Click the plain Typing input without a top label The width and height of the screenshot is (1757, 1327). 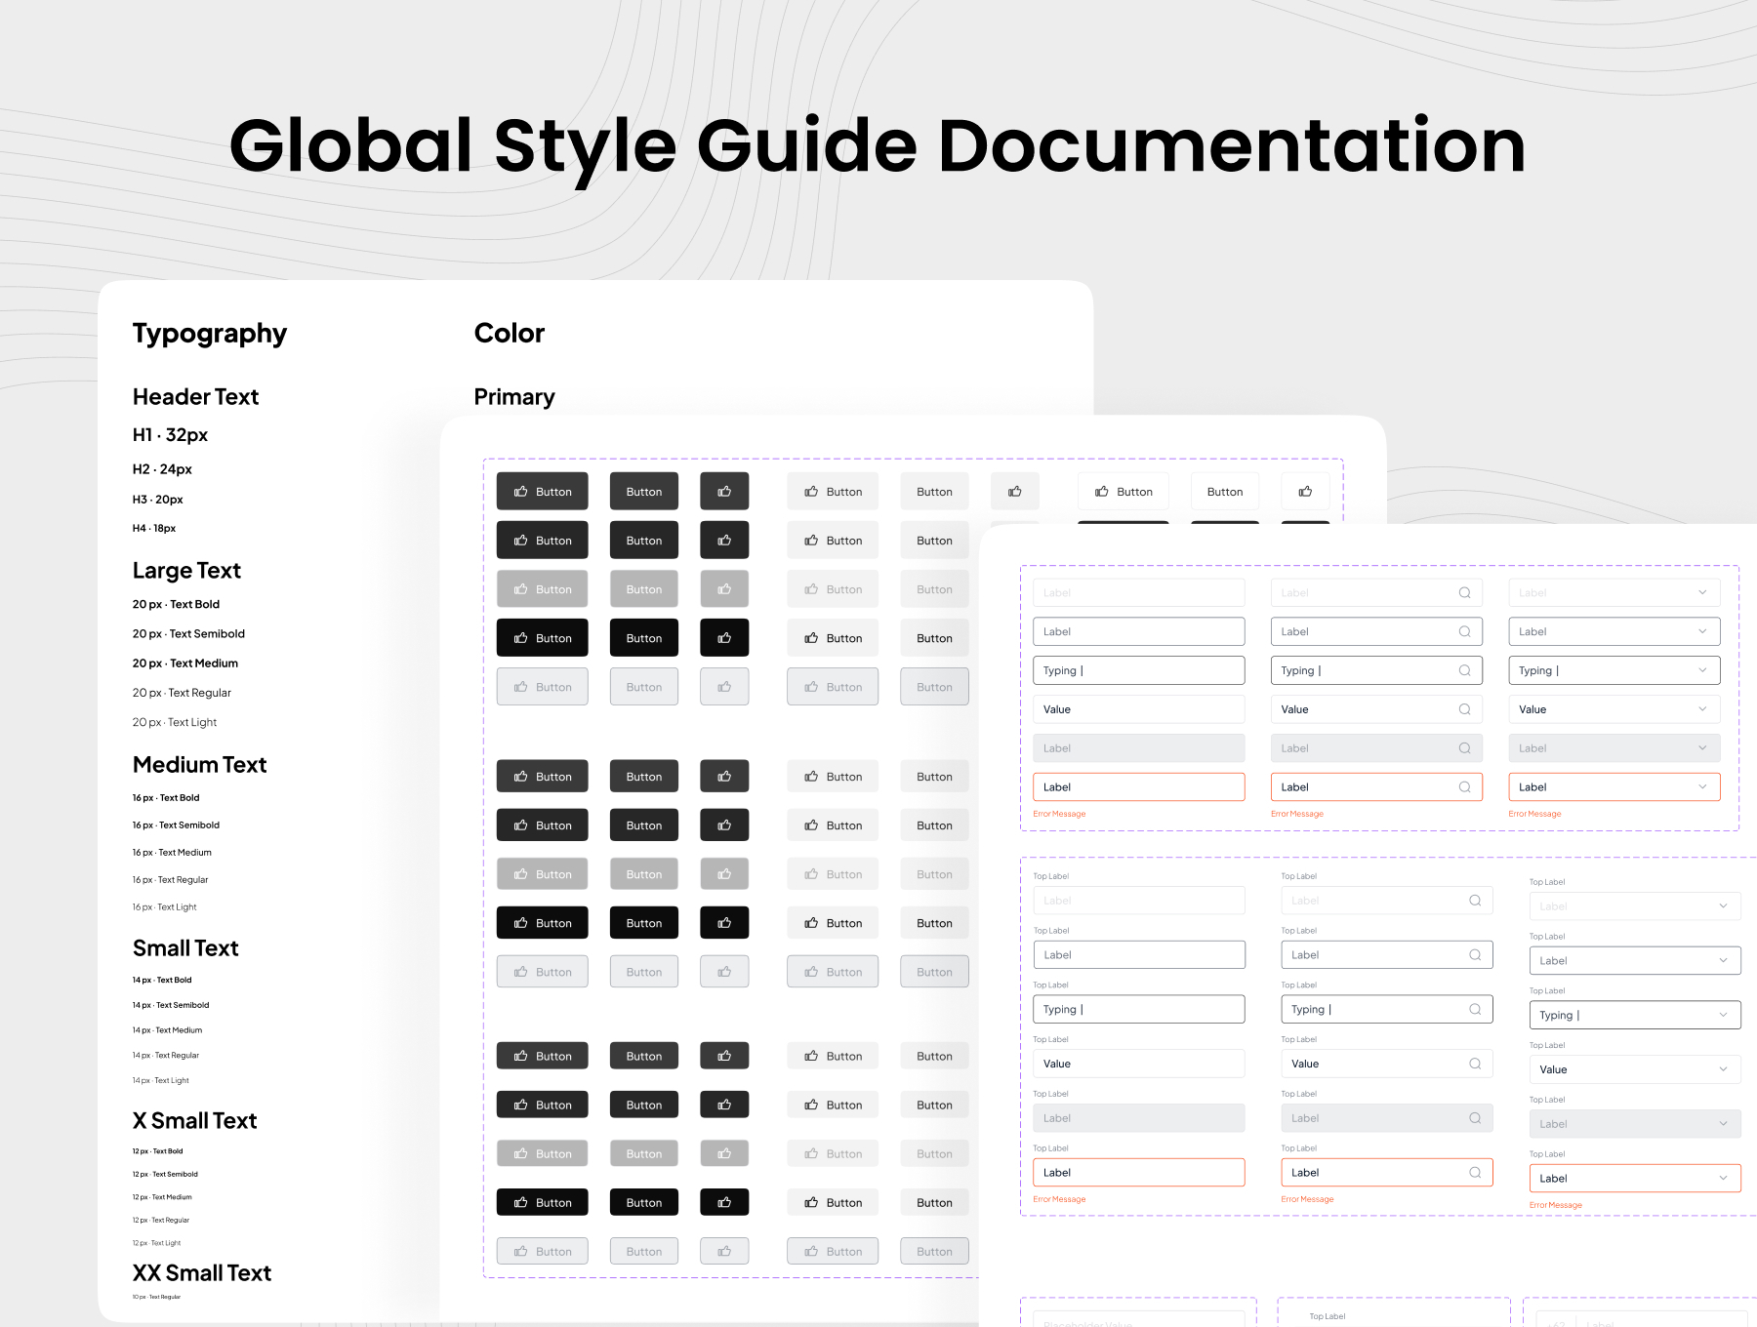click(1138, 670)
